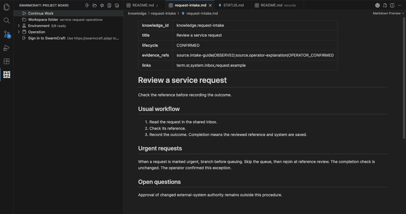Open the Run and Debug view
Viewport: 406px width, 214px height.
point(6,48)
